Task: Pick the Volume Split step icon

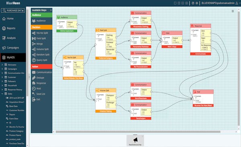Action: [34, 49]
